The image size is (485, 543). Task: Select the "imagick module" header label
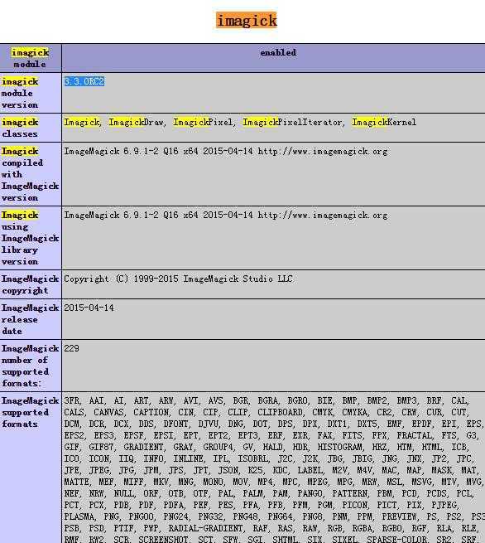coord(30,58)
